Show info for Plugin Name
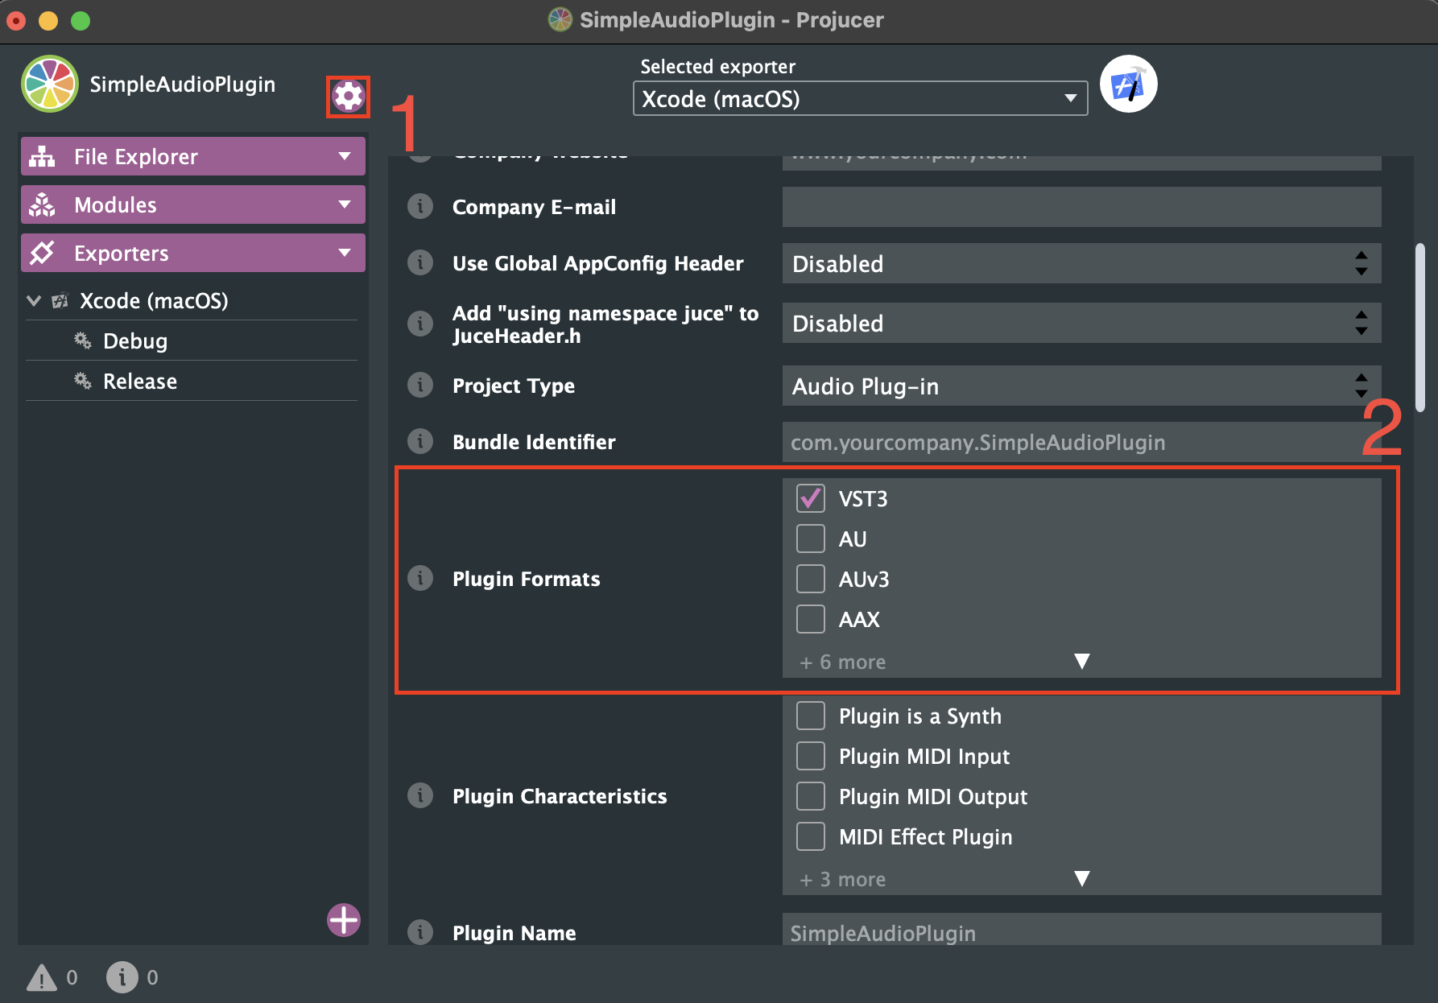The image size is (1438, 1003). 420,932
